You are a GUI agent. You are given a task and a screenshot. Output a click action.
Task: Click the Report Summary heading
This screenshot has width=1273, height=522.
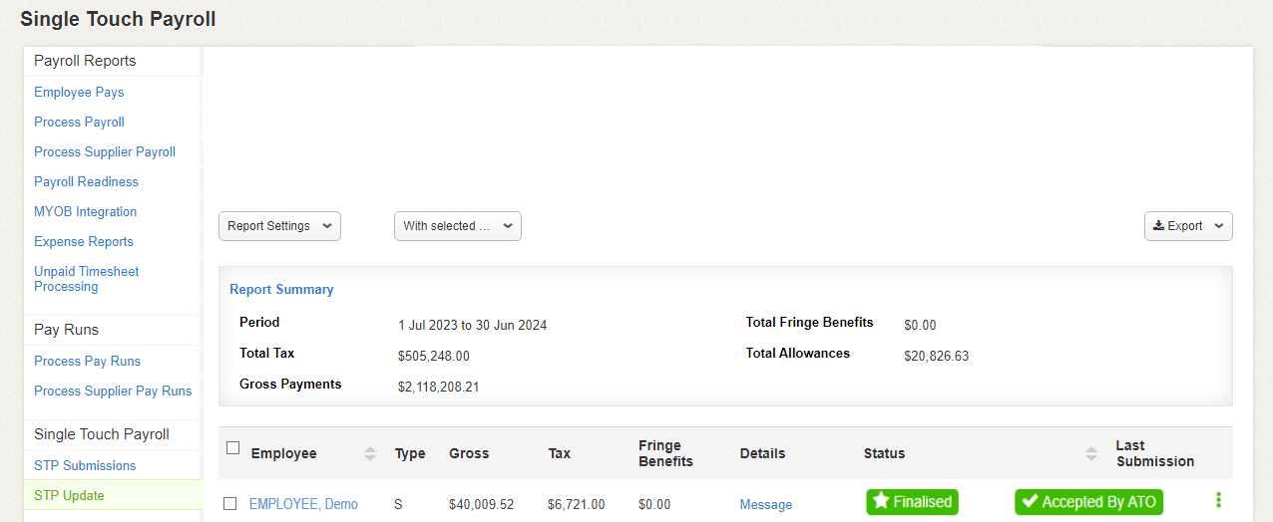(281, 289)
